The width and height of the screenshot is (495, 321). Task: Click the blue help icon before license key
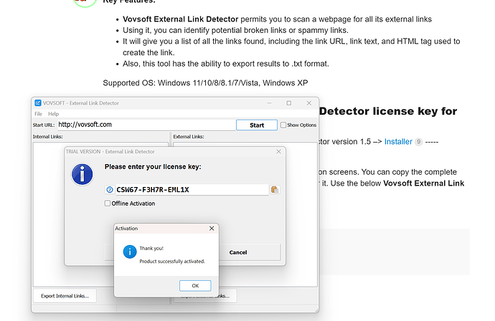point(110,190)
